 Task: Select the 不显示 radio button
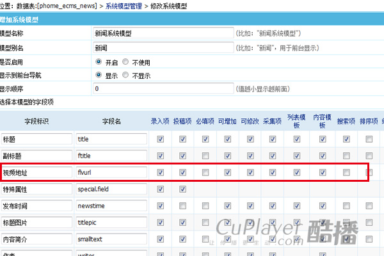pyautogui.click(x=125, y=75)
